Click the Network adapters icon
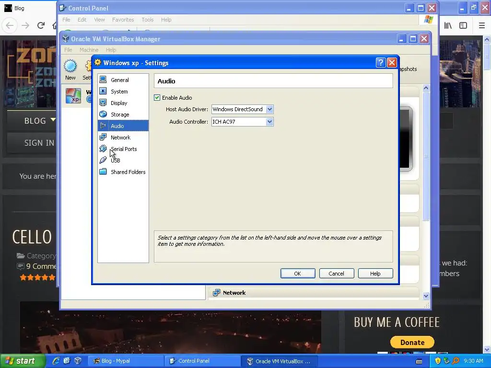 tap(103, 137)
